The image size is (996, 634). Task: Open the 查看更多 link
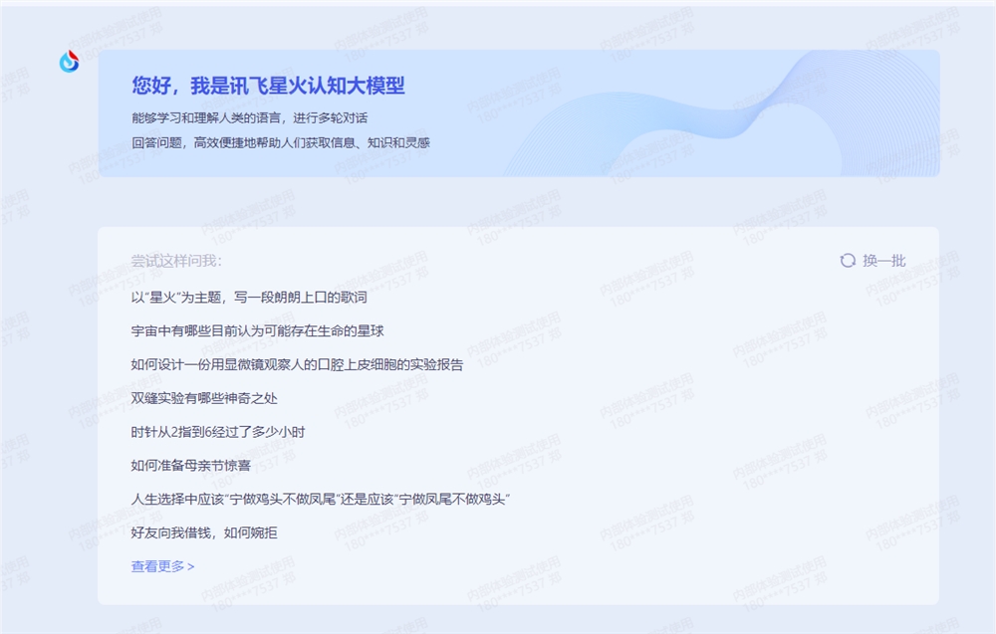[x=162, y=566]
